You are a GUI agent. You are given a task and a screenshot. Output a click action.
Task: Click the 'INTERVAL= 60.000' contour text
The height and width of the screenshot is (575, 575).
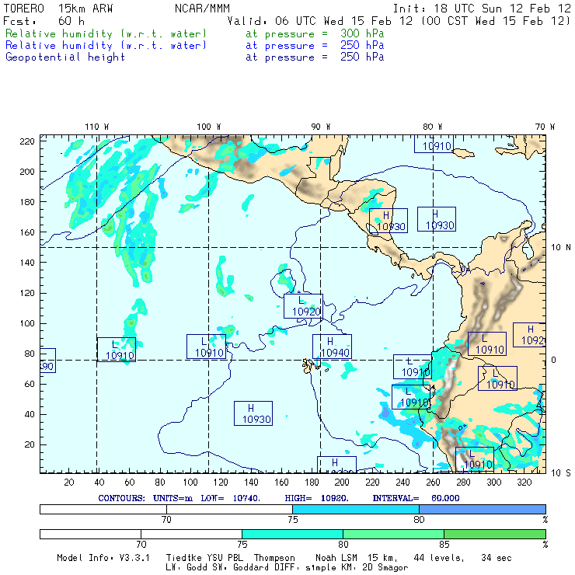pos(416,498)
